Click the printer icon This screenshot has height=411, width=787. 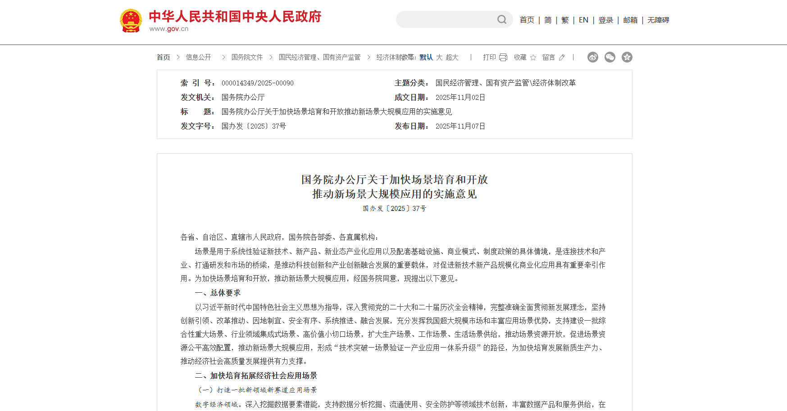click(x=503, y=58)
